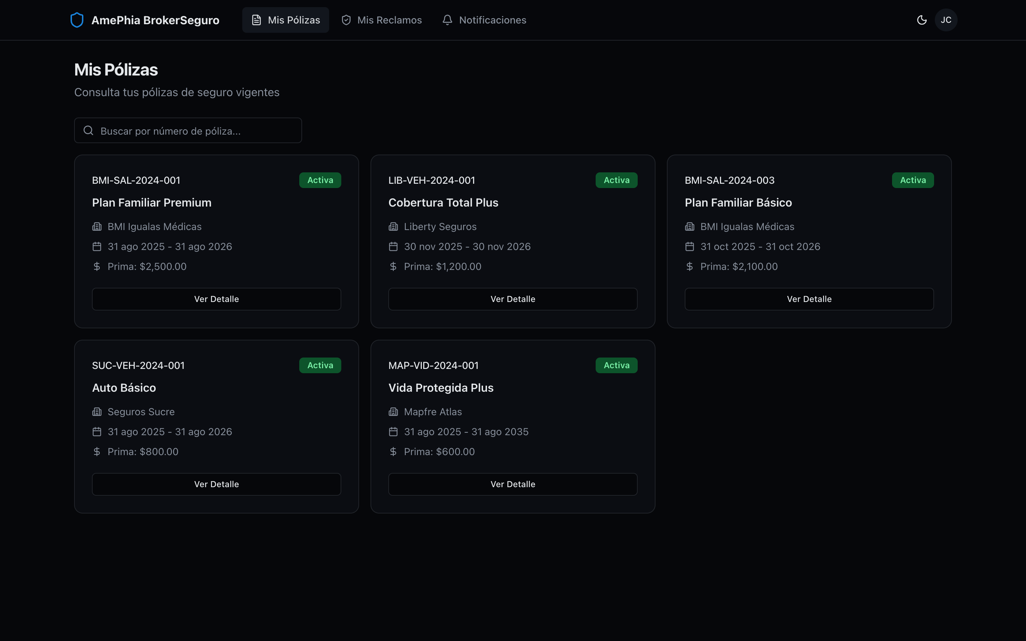Click the building icon next to Seguros Sucre

[97, 412]
